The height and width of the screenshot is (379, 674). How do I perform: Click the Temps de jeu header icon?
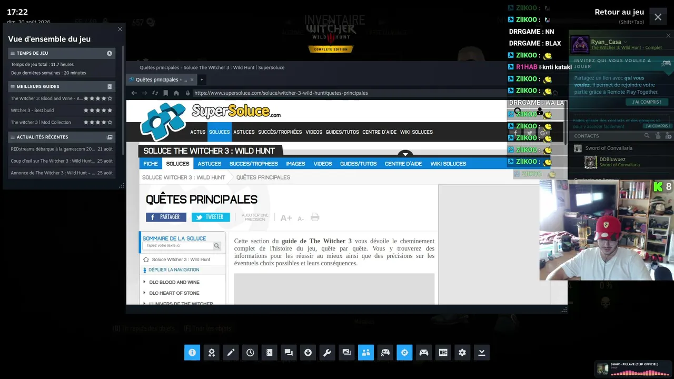[110, 53]
